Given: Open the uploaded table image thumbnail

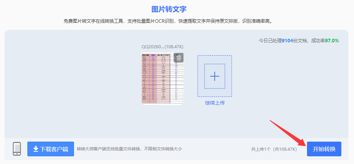Looking at the screenshot, I should (x=162, y=79).
